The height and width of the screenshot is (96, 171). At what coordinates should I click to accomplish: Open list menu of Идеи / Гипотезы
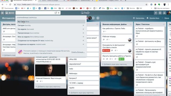tap(164, 24)
